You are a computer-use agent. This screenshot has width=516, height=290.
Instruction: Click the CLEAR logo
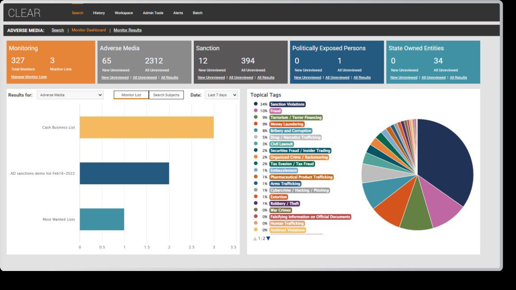pyautogui.click(x=24, y=13)
